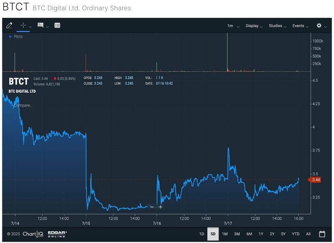Screen dimensions: 334x243
Task: Select the 6M range
Action: point(249,234)
